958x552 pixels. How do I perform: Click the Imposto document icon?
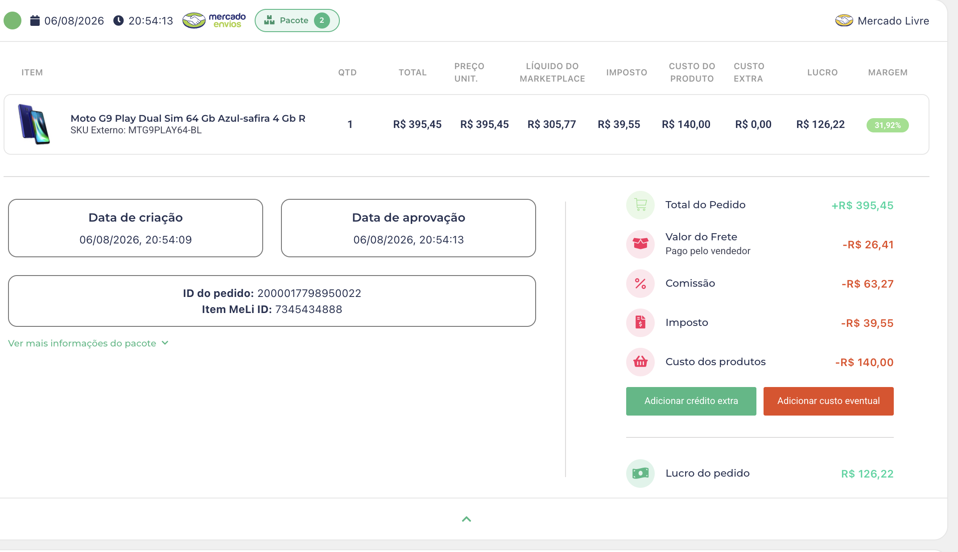click(x=640, y=323)
